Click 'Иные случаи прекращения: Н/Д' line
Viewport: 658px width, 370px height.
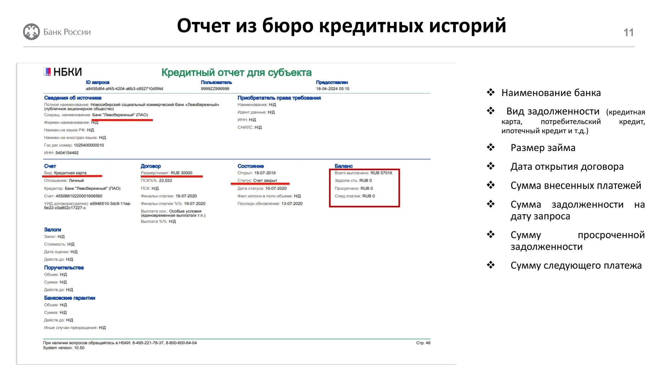coord(75,328)
